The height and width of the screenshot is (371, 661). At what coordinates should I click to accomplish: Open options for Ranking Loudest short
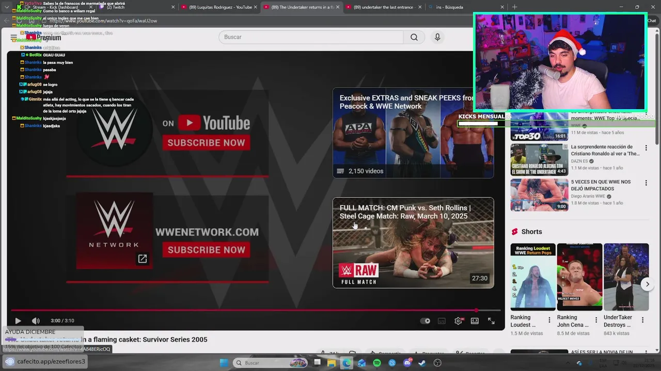549,320
